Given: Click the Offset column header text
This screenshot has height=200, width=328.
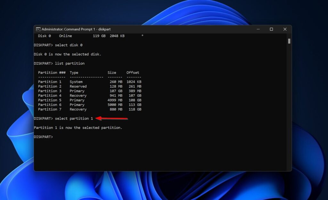Looking at the screenshot, I should [x=133, y=72].
